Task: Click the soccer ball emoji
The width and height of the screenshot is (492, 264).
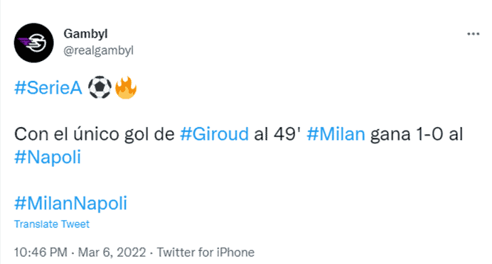Action: 100,87
